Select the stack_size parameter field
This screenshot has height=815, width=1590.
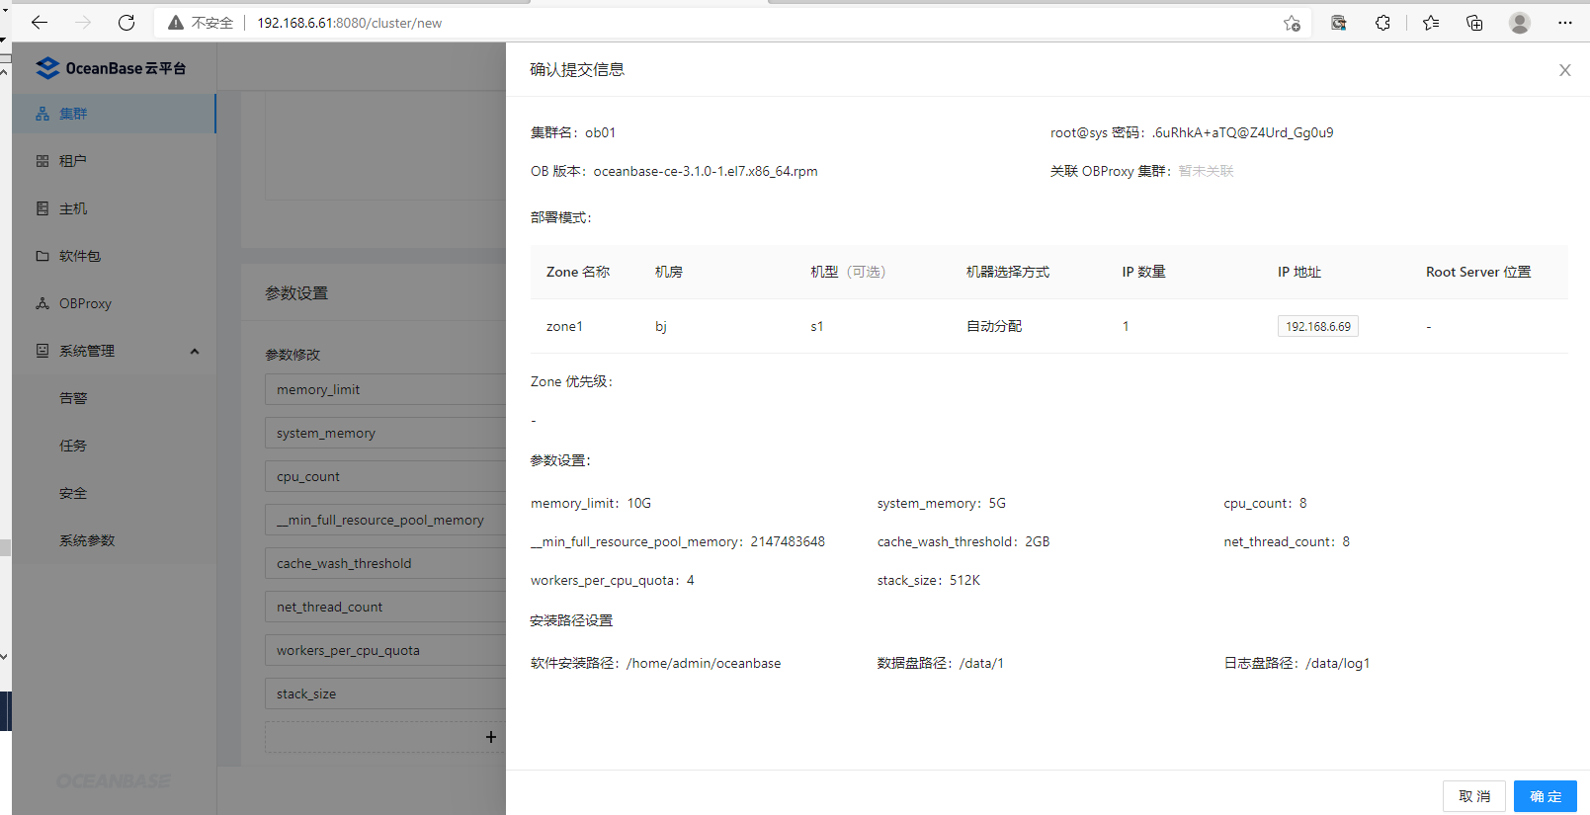click(x=385, y=693)
